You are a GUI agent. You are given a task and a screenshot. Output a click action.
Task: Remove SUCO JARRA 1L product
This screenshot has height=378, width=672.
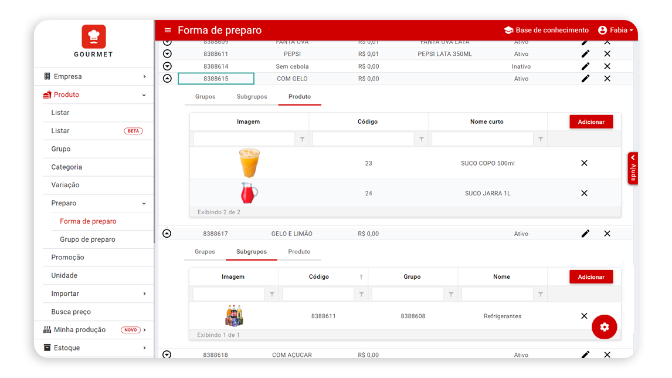point(584,194)
